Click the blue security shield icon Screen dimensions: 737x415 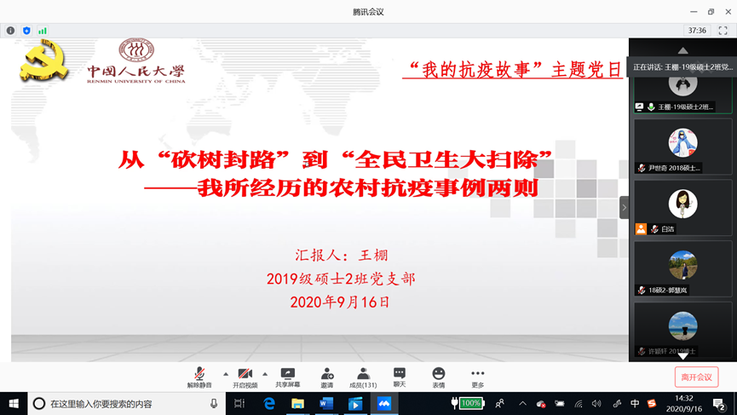[x=26, y=31]
